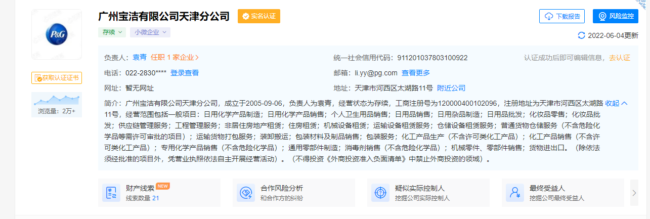The width and height of the screenshot is (650, 219).
Task: Open the 疑似实际控制人 card
Action: 428,193
